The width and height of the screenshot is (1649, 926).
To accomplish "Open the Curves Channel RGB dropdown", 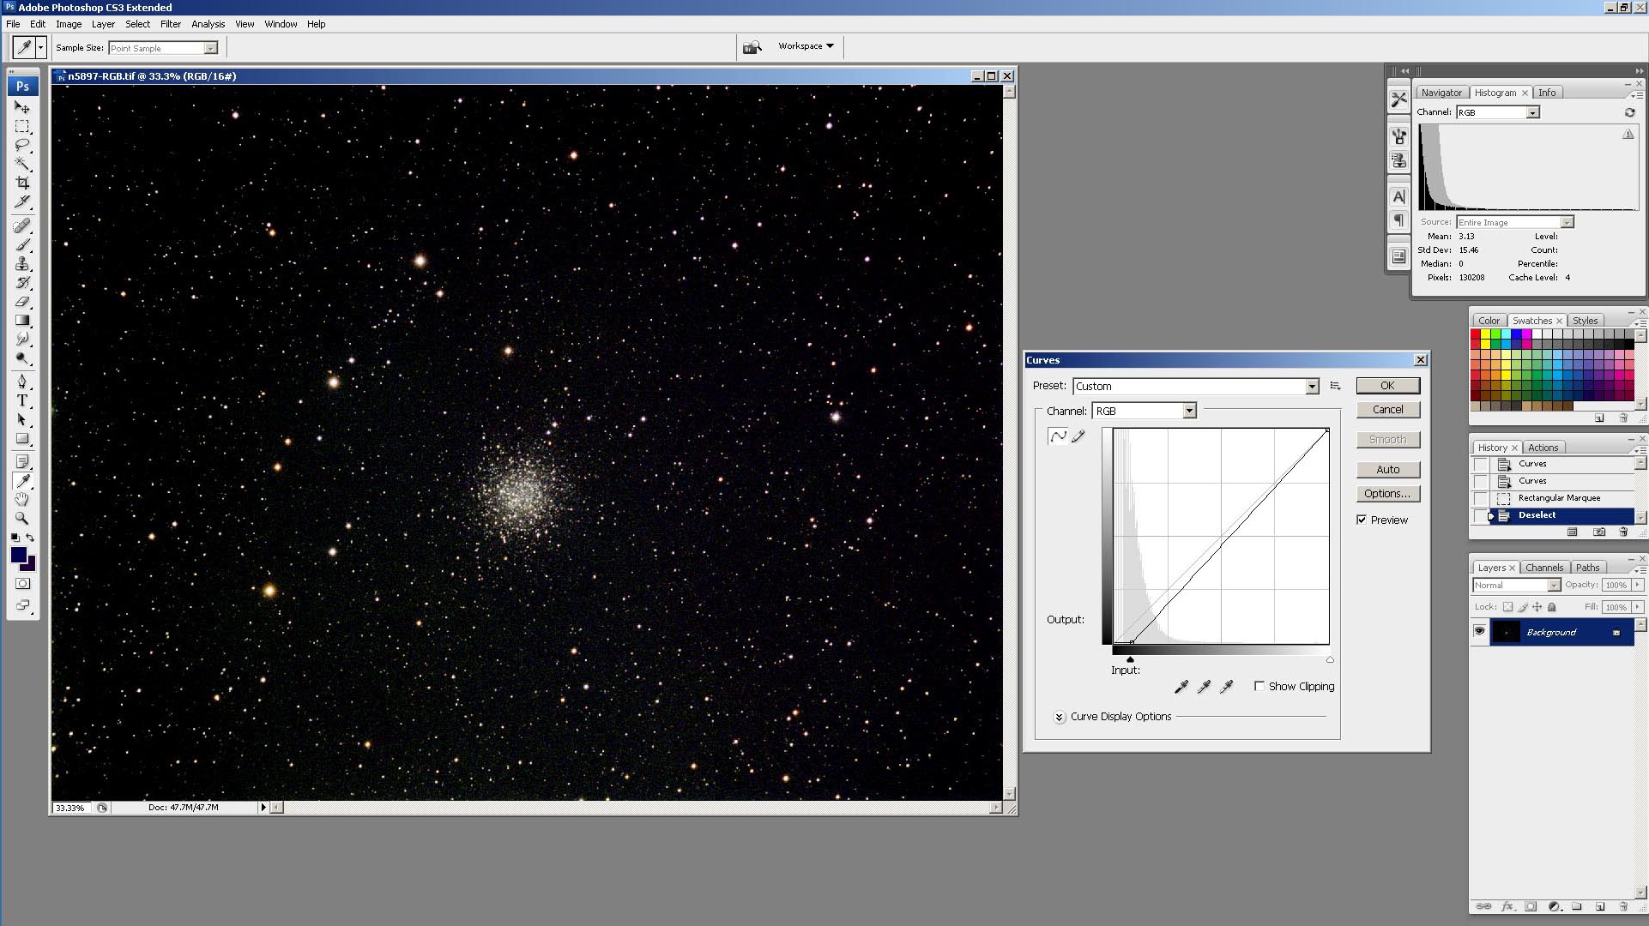I will (x=1189, y=412).
